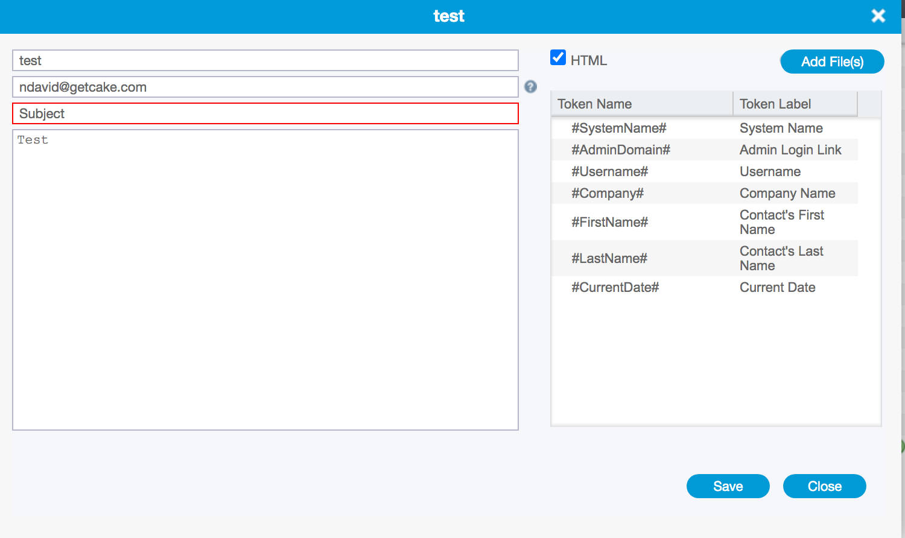This screenshot has width=905, height=538.
Task: Save the email template
Action: [728, 486]
